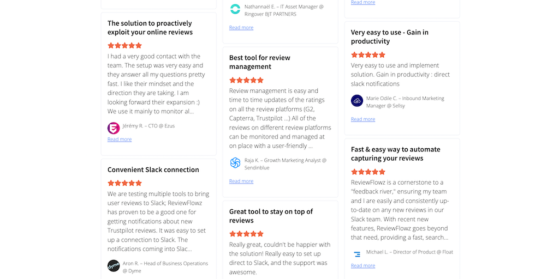Click the stars under "Great tool to stay on top of reviews"
Viewport: 559px width, 279px height.
[x=246, y=234]
